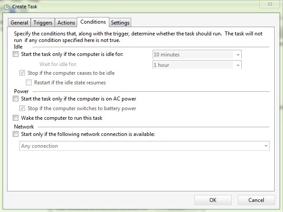Click the OK button

(x=213, y=200)
